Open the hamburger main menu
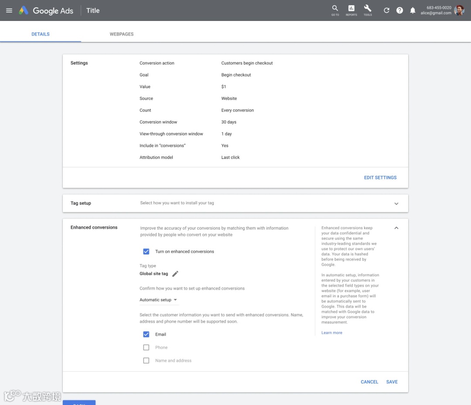Image resolution: width=471 pixels, height=405 pixels. (x=9, y=10)
